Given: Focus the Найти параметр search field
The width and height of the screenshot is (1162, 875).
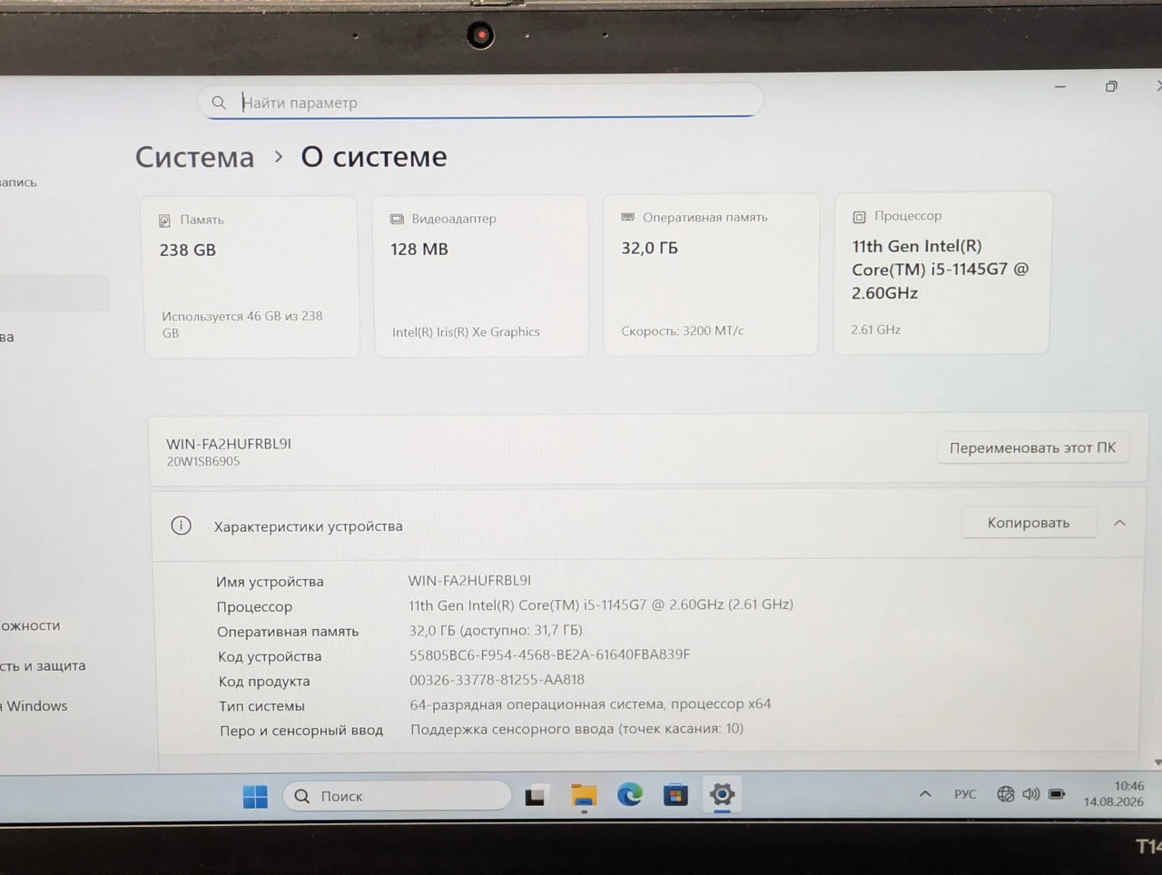Looking at the screenshot, I should click(480, 102).
